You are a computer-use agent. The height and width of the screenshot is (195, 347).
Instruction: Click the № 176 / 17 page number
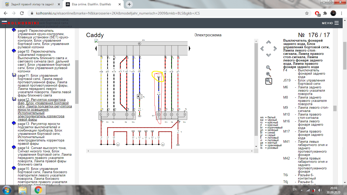(314, 35)
